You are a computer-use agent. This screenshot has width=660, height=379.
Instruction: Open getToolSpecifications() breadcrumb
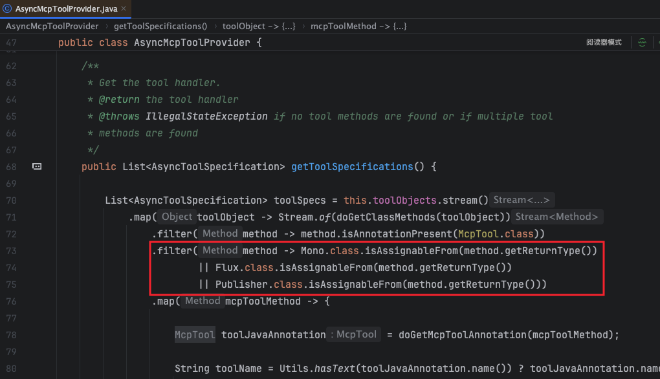pyautogui.click(x=160, y=27)
